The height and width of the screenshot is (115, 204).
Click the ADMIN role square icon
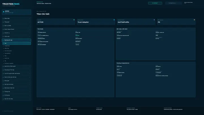[3, 12]
